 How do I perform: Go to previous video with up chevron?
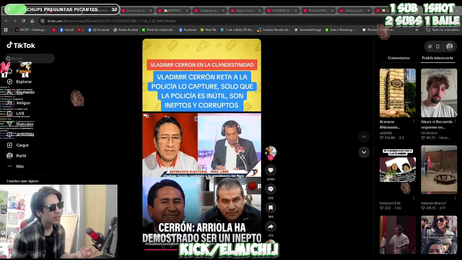pyautogui.click(x=364, y=136)
